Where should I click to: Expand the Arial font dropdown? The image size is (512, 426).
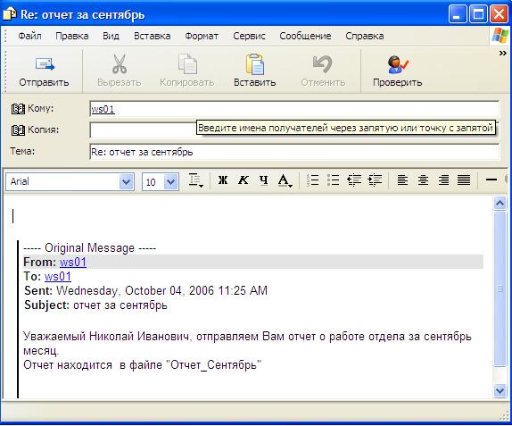[x=126, y=182]
